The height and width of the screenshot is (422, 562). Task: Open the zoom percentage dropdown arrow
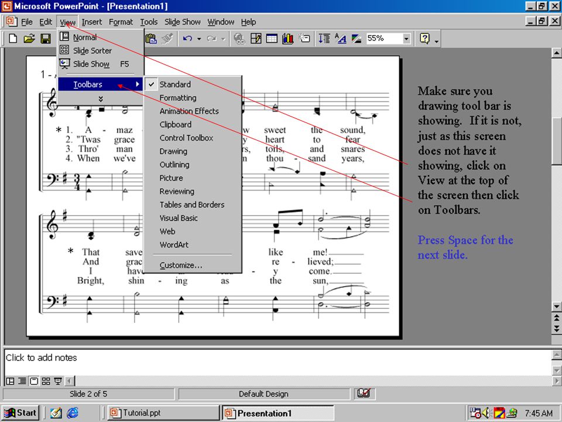406,39
